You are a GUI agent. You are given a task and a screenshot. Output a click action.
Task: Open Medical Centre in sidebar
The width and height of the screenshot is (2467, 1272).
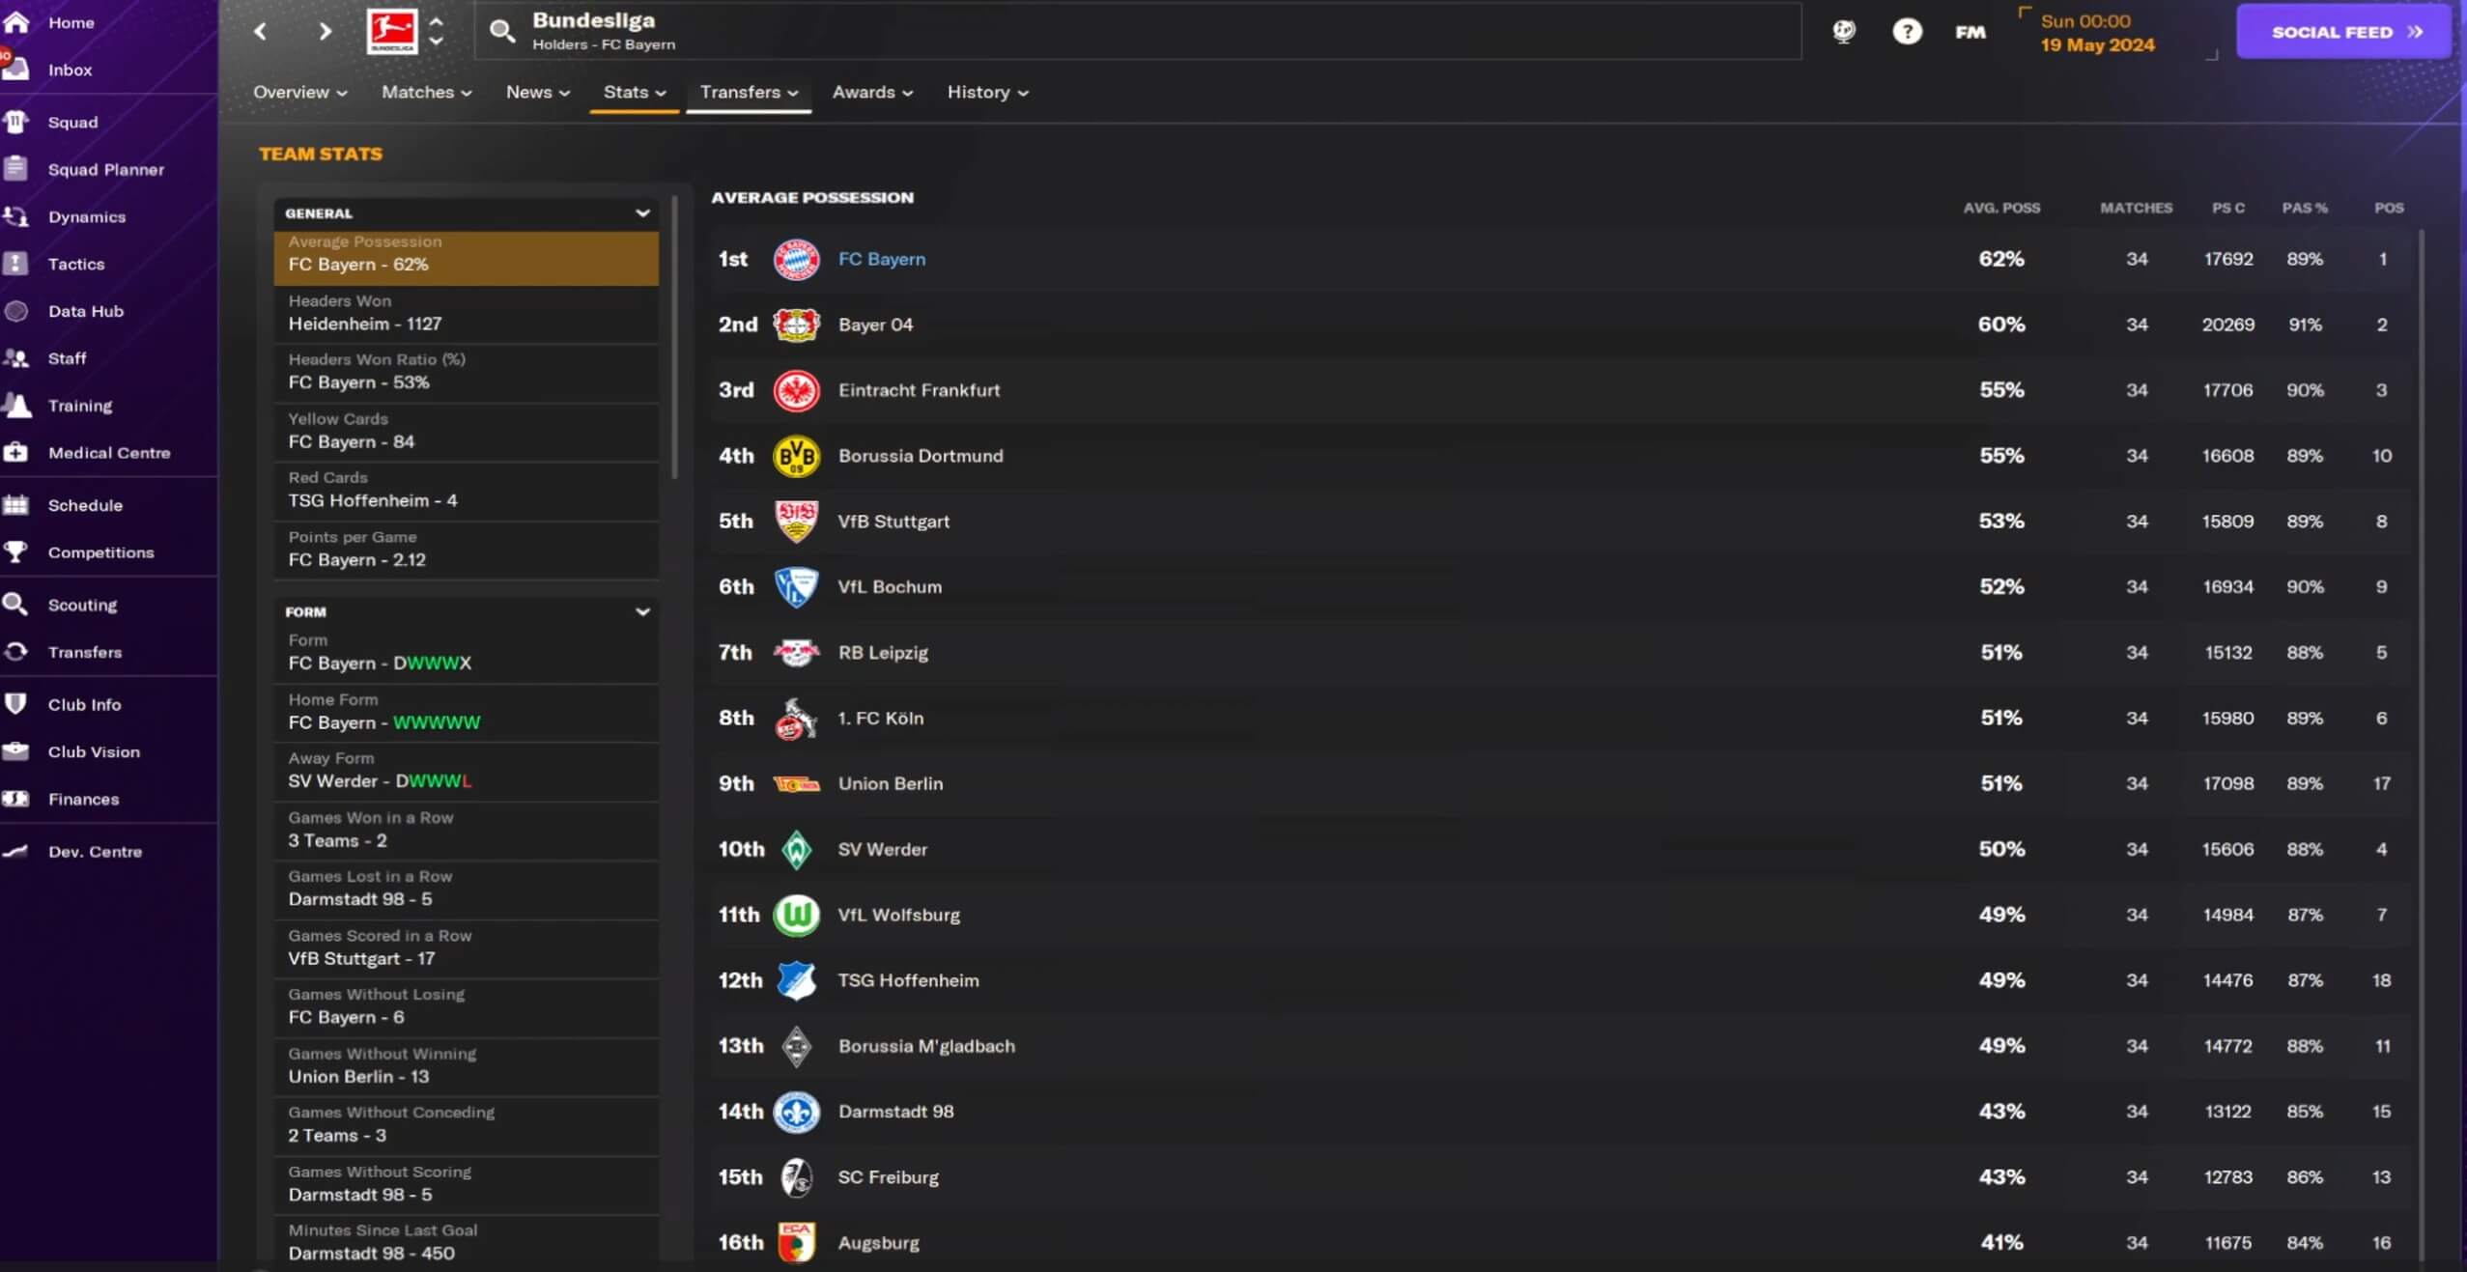pos(108,452)
